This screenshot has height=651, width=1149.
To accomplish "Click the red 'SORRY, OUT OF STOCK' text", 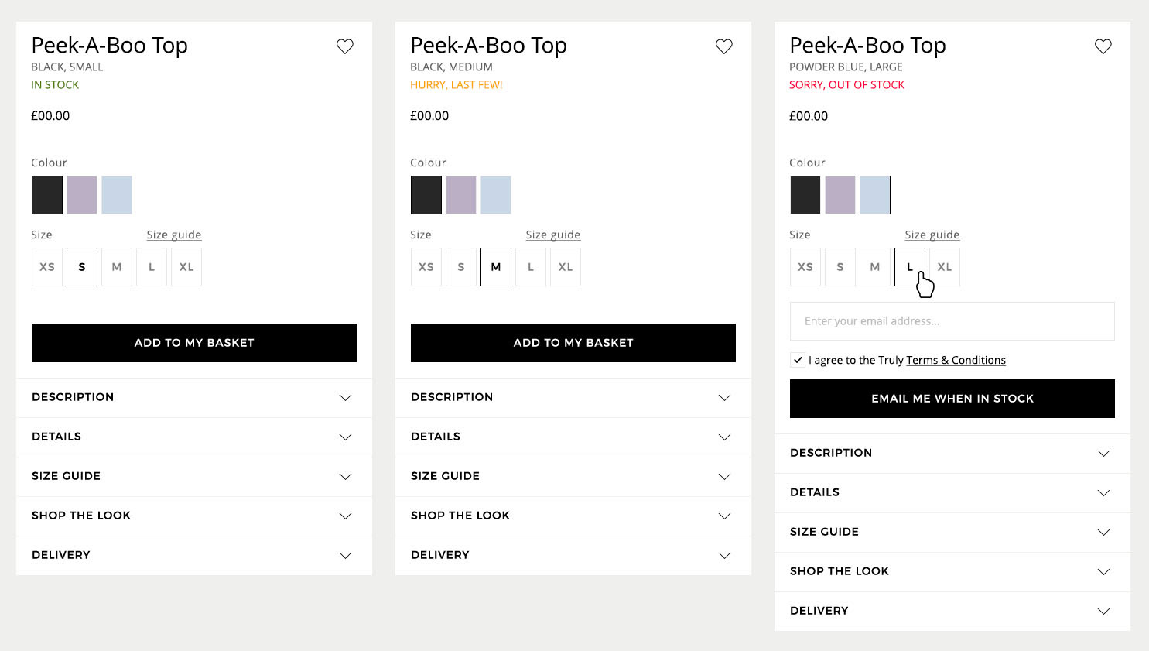I will coord(846,85).
